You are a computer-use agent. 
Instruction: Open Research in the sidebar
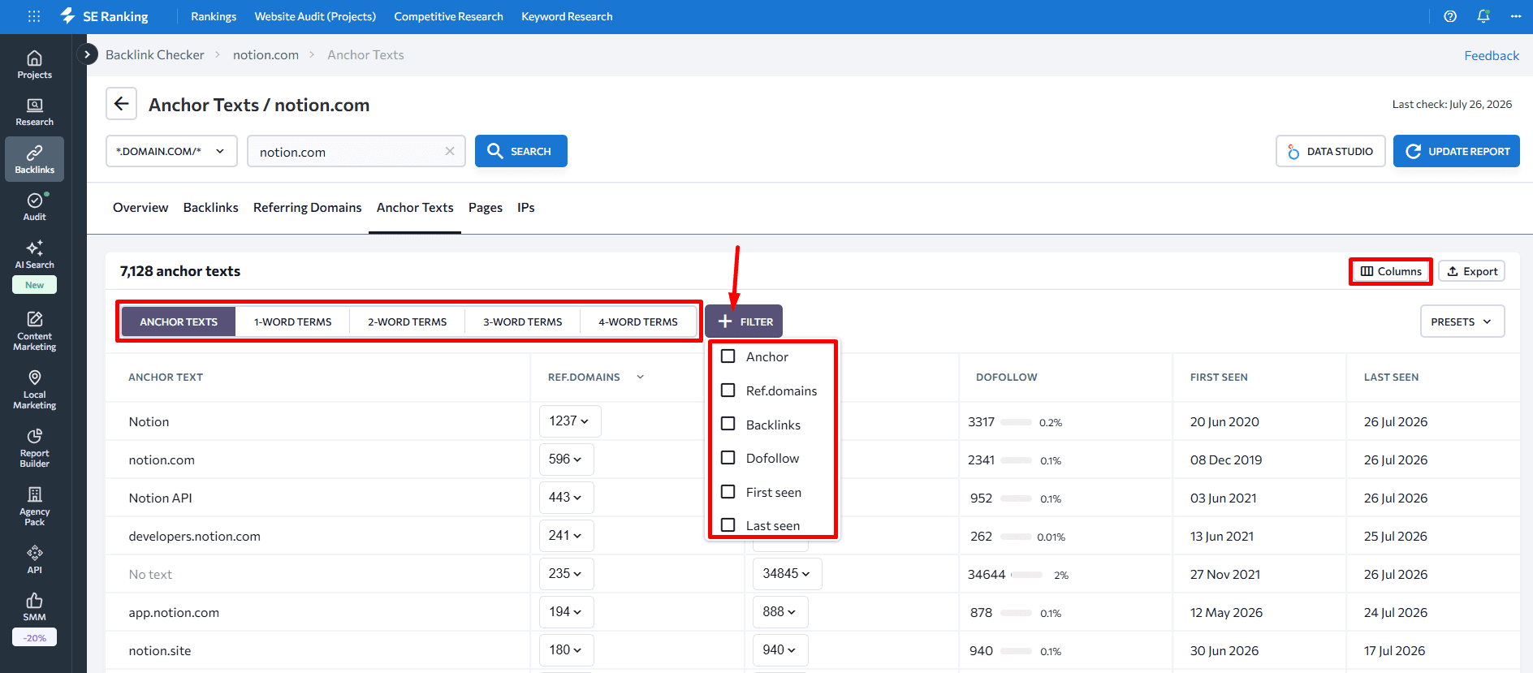coord(35,112)
